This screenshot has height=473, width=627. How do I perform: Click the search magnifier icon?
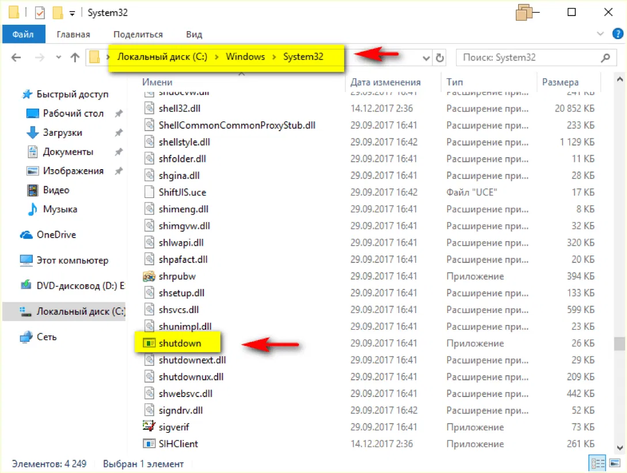click(x=605, y=58)
